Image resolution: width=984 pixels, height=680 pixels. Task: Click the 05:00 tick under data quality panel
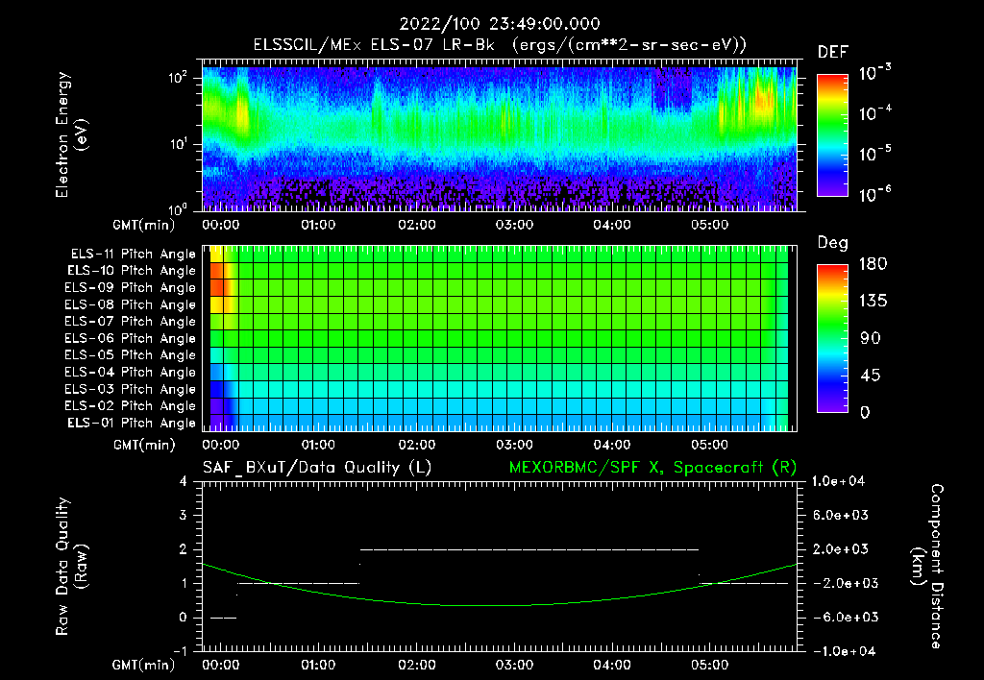(x=710, y=665)
